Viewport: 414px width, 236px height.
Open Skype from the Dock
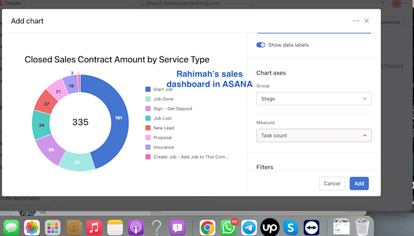click(x=290, y=227)
